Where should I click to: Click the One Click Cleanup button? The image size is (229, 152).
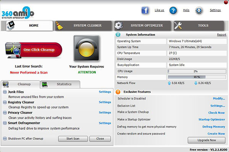pos(34,50)
